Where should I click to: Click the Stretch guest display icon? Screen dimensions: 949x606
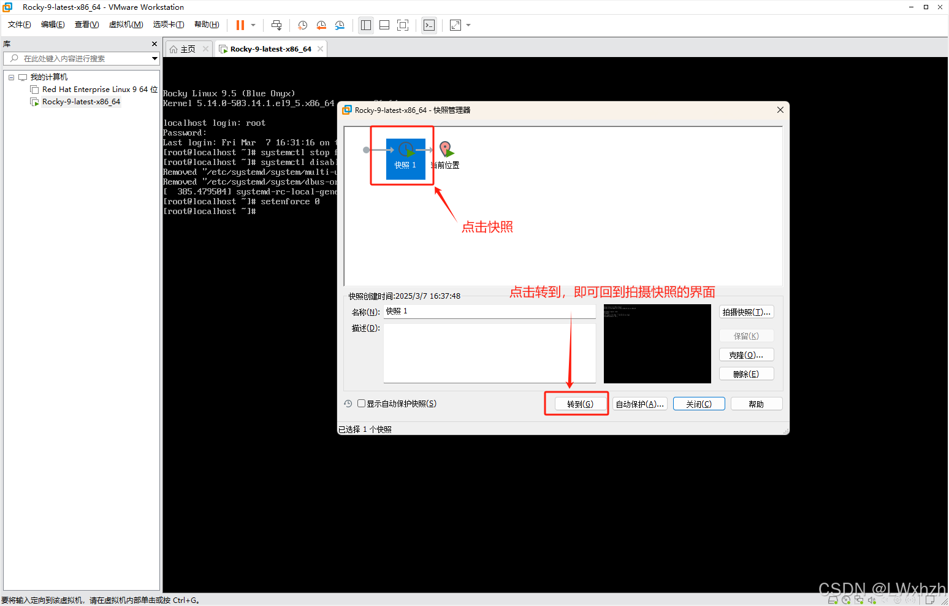click(x=455, y=25)
